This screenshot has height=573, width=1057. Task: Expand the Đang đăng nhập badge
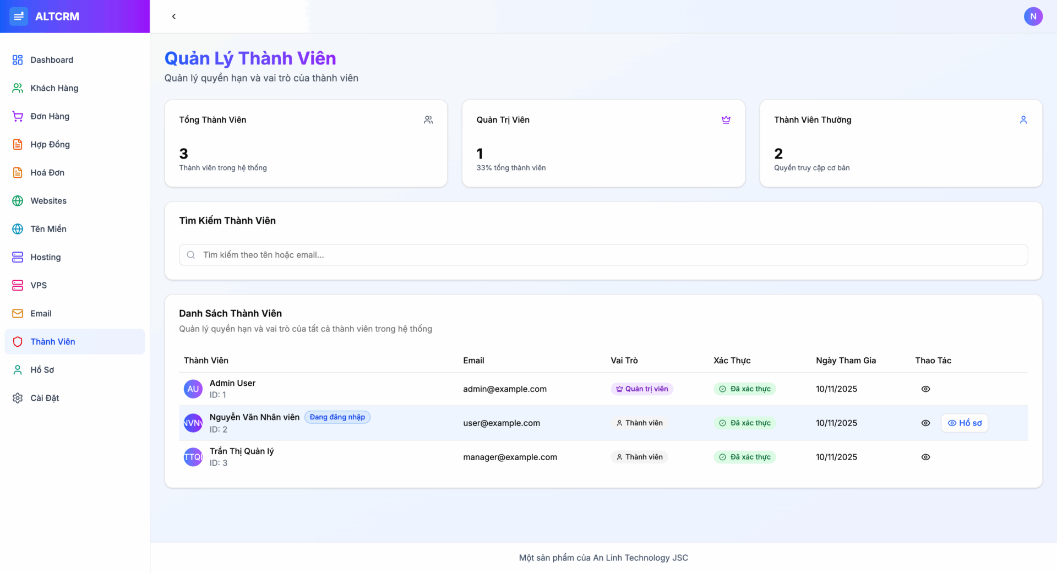(337, 417)
